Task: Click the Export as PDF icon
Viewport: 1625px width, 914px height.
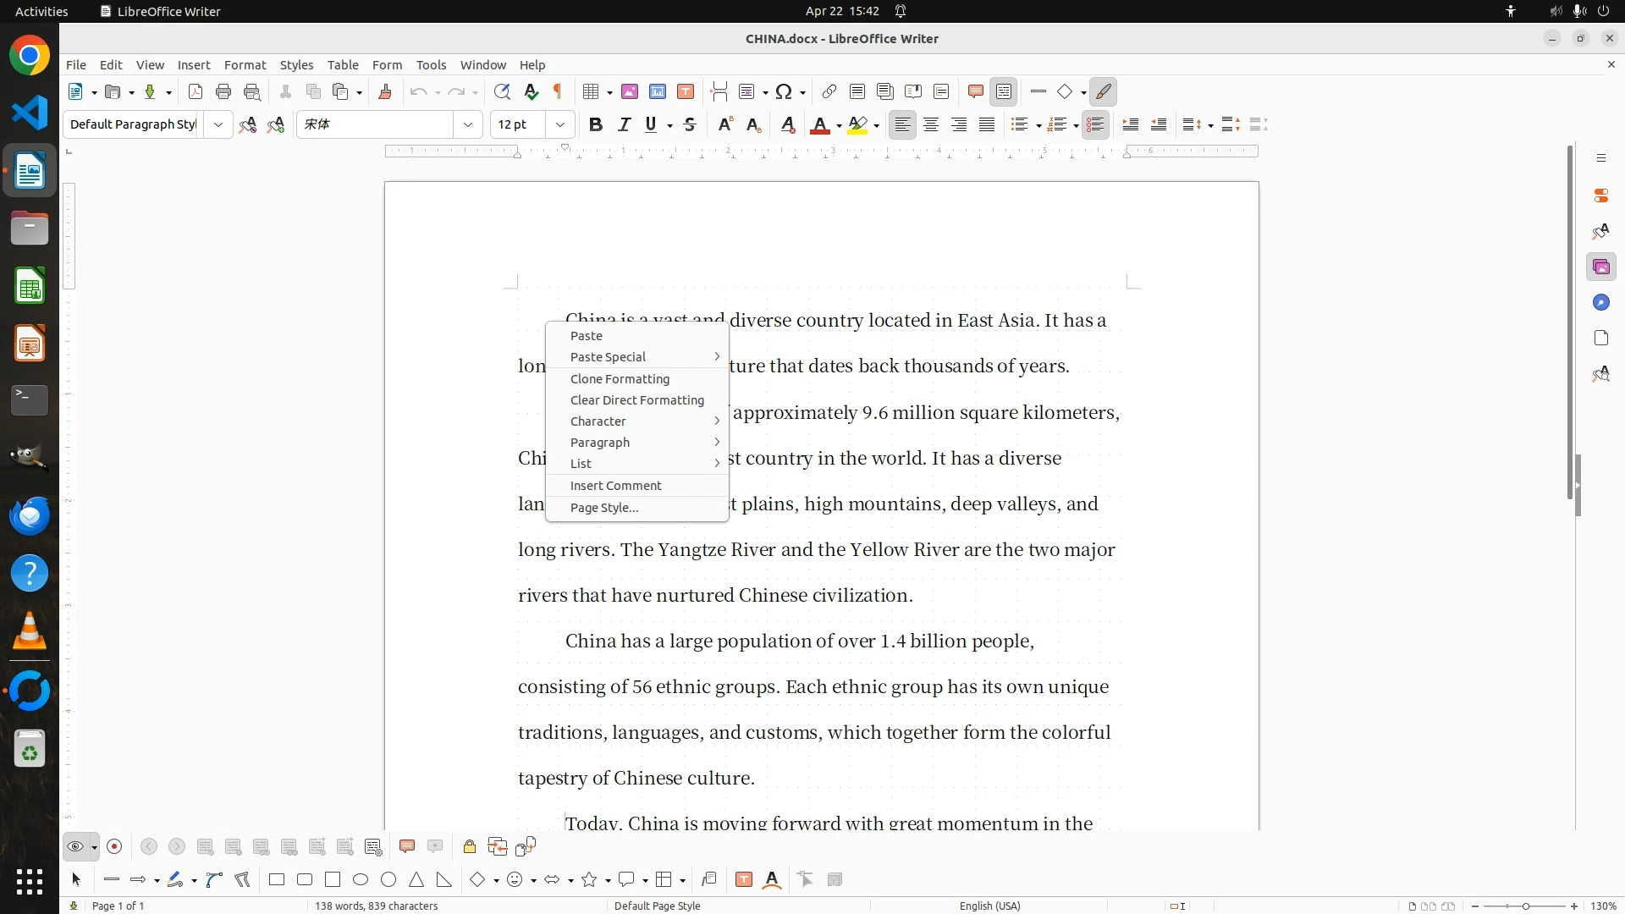Action: [x=196, y=92]
